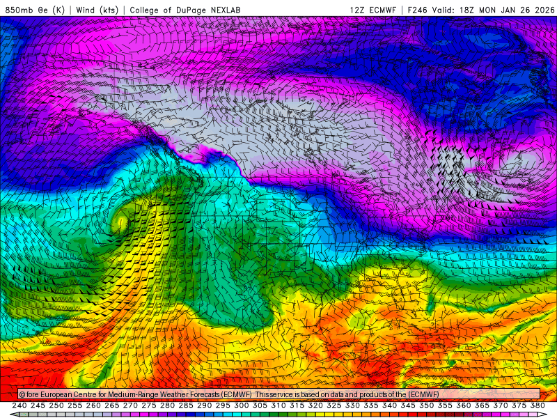Select the 325 value on the legend
The image size is (557, 418).
334,405
